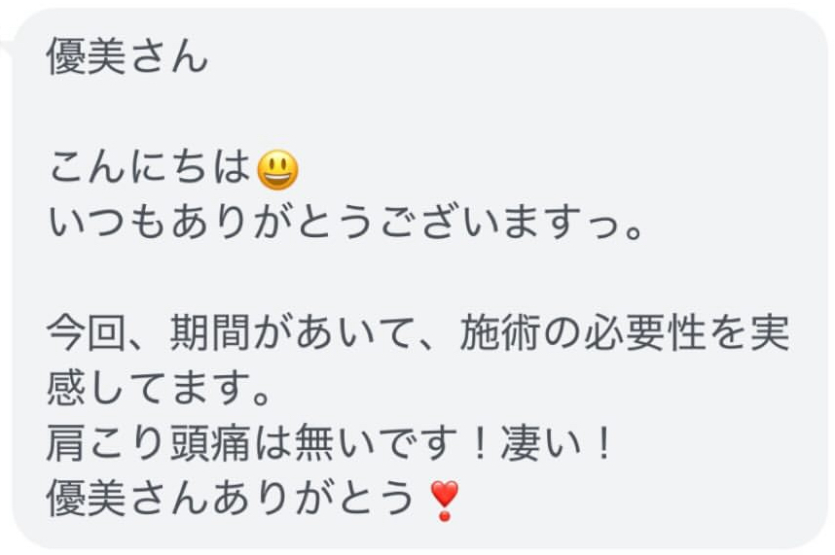Click the word 期間 in the message
Screen dimensions: 835x555
coord(210,333)
